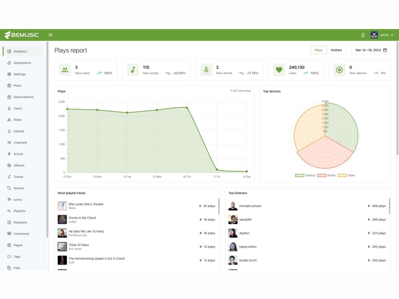Click the "268 plays" count for michael.schoen

[x=379, y=206]
